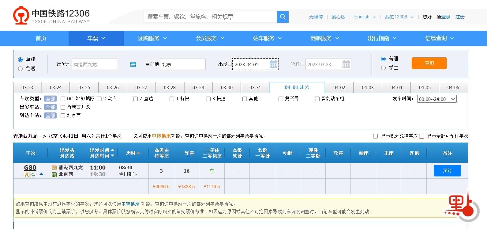Expand the 商旅服务 menu
Viewport: 487px width, 229px height.
point(325,38)
